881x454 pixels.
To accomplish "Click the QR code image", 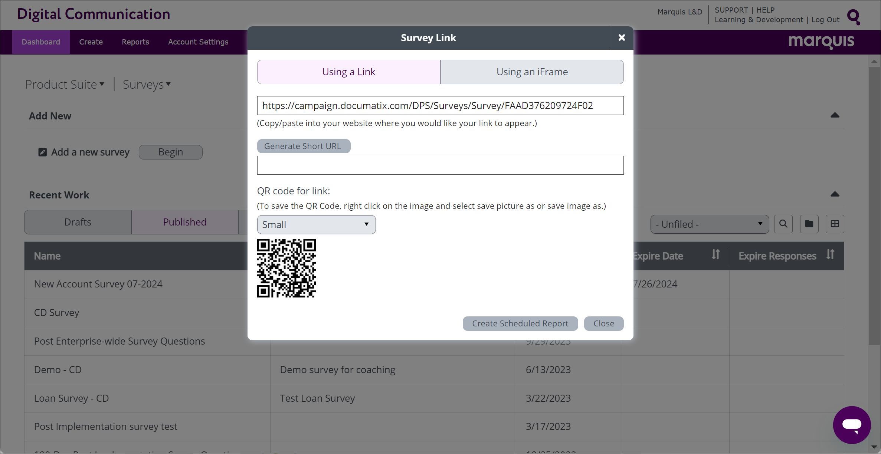I will (286, 268).
